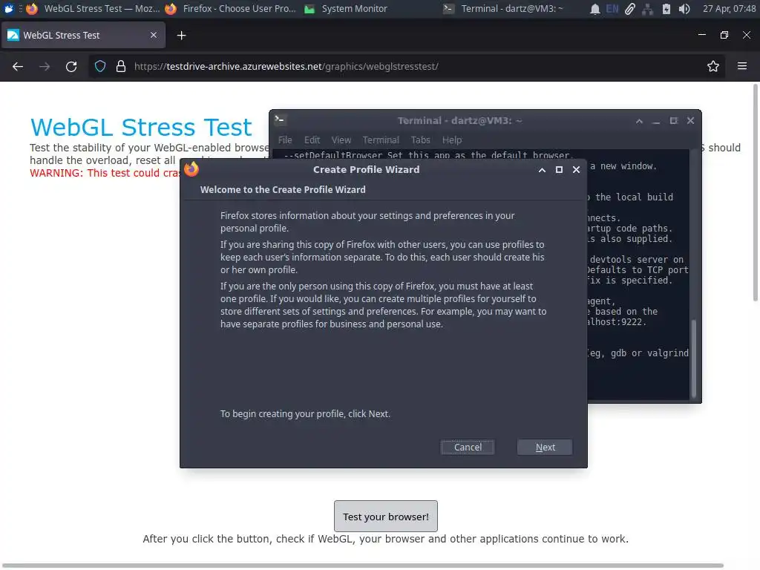Screen dimensions: 760x570
Task: Maximize the Terminal window
Action: point(673,121)
